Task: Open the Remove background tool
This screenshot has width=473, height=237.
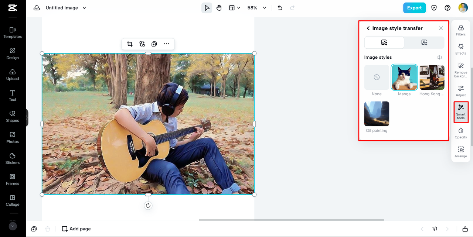Action: coord(461,70)
